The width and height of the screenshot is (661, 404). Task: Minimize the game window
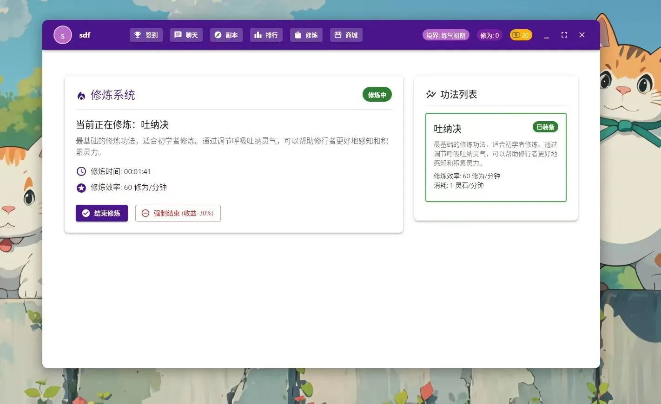[547, 35]
